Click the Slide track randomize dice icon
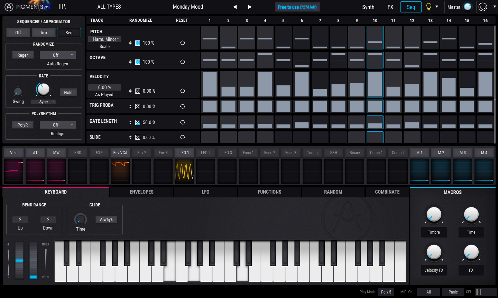Viewport: 498px width, 298px height. 138,137
